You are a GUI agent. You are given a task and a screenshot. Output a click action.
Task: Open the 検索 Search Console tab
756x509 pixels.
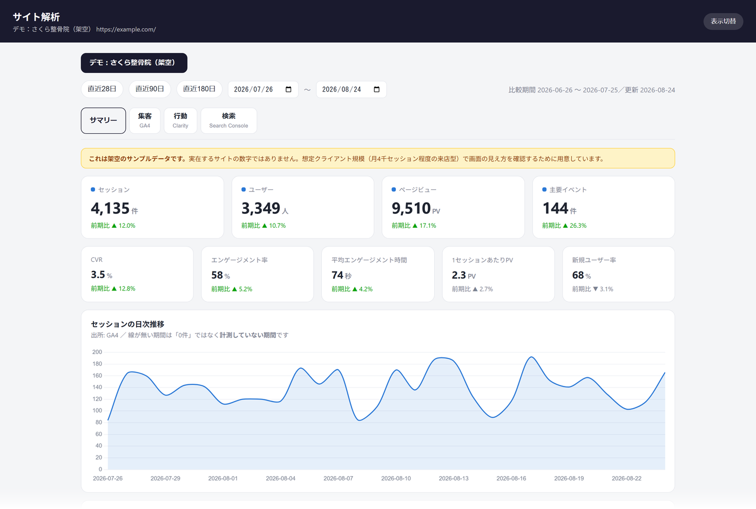coord(228,120)
